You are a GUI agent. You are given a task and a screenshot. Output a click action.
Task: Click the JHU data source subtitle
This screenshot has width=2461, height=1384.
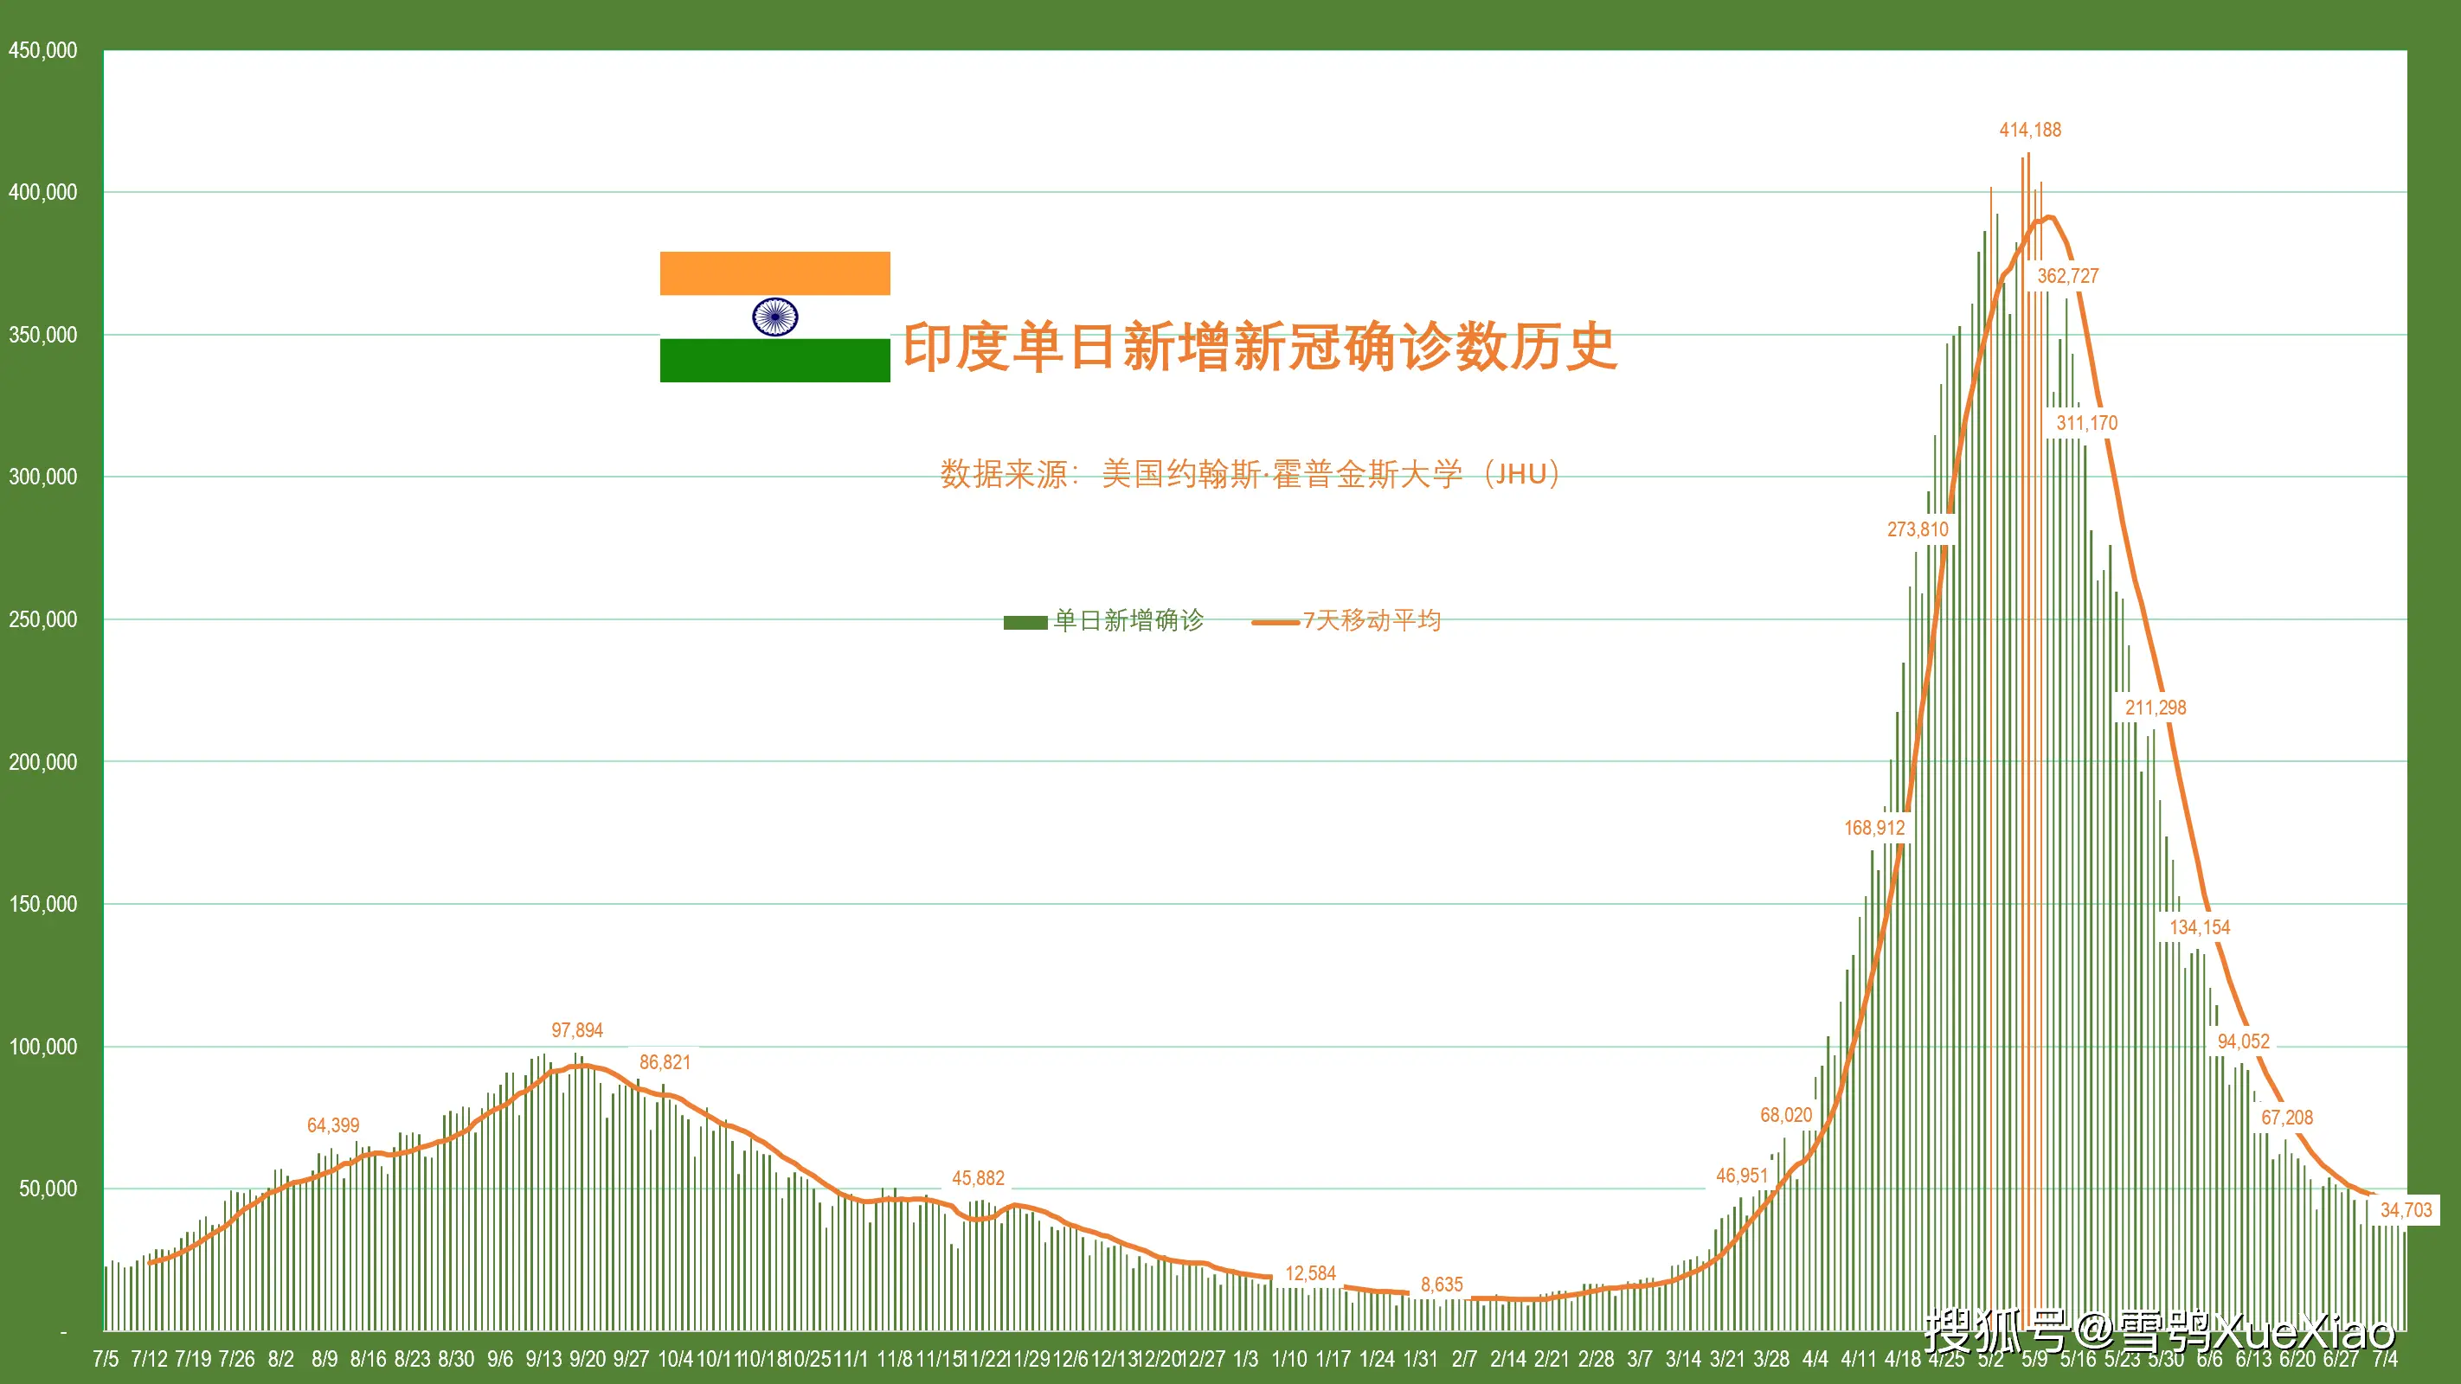(x=1249, y=475)
